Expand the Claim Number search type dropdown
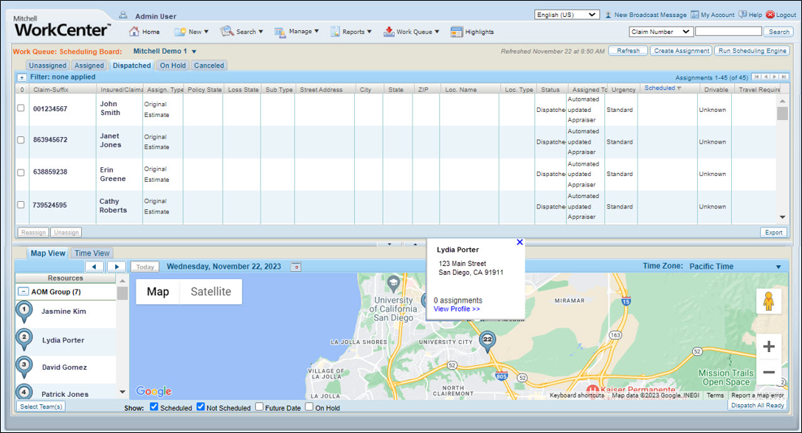This screenshot has height=433, width=802. [x=660, y=32]
